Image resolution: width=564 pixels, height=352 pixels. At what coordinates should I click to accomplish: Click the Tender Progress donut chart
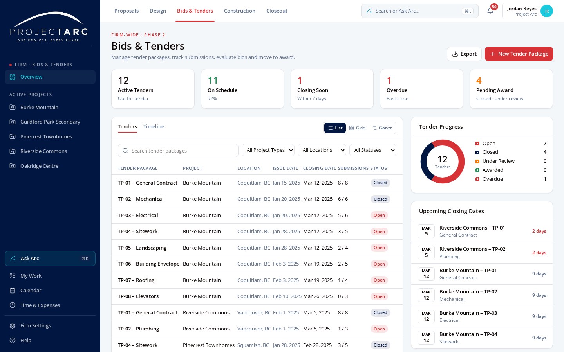coord(443,162)
